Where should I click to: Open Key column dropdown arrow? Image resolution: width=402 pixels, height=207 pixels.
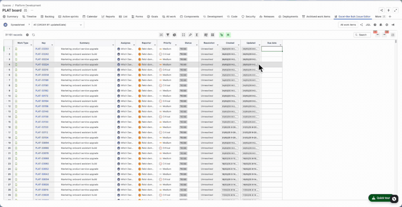(52, 45)
